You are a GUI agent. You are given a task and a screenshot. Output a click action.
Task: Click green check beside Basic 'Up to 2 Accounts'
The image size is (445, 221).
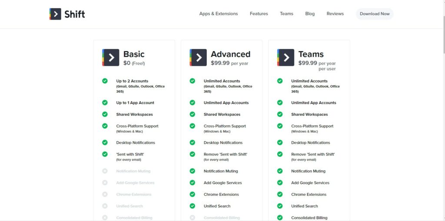coord(105,81)
